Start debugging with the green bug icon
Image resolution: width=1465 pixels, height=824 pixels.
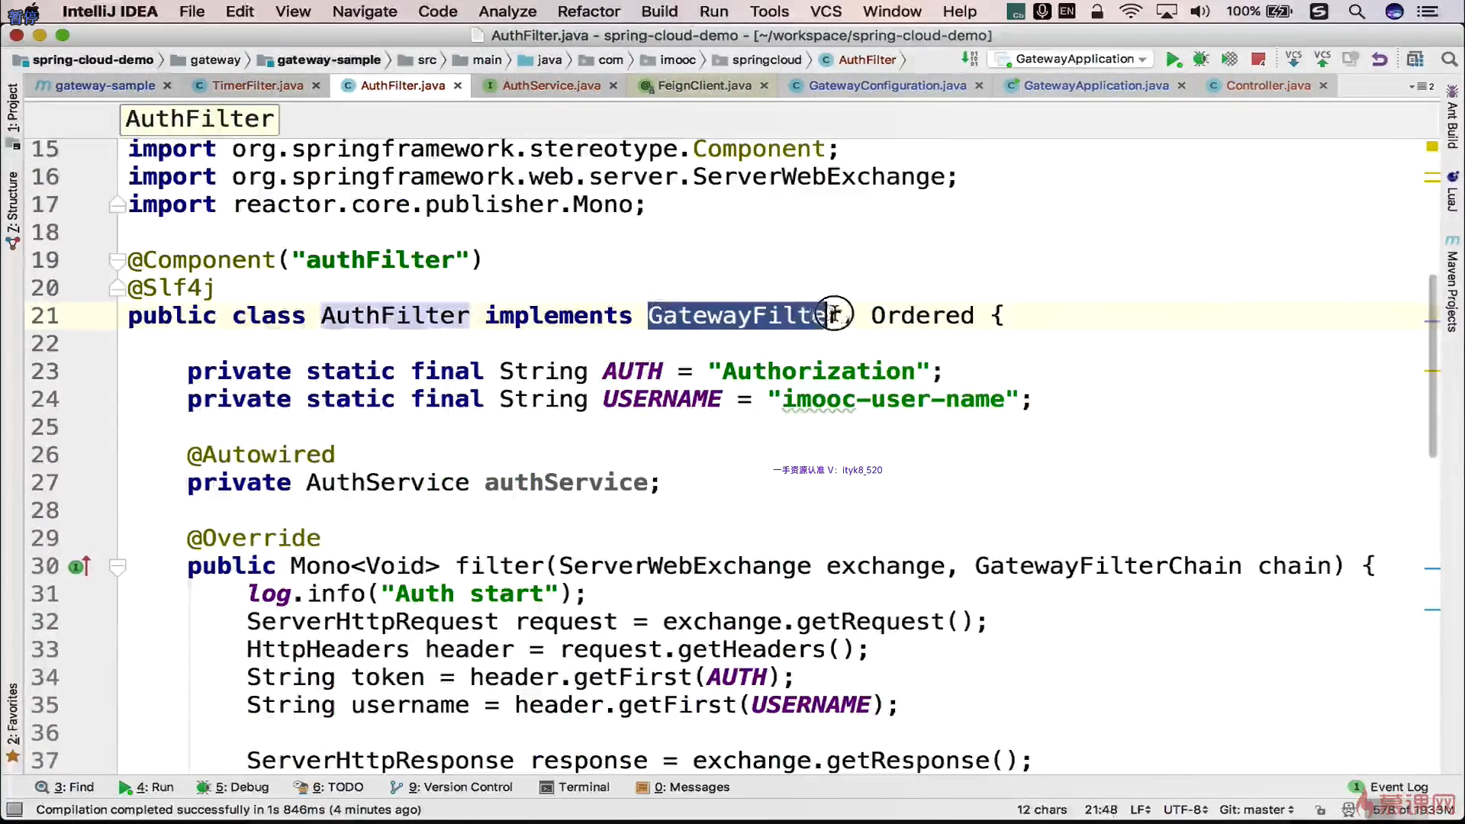1201,60
